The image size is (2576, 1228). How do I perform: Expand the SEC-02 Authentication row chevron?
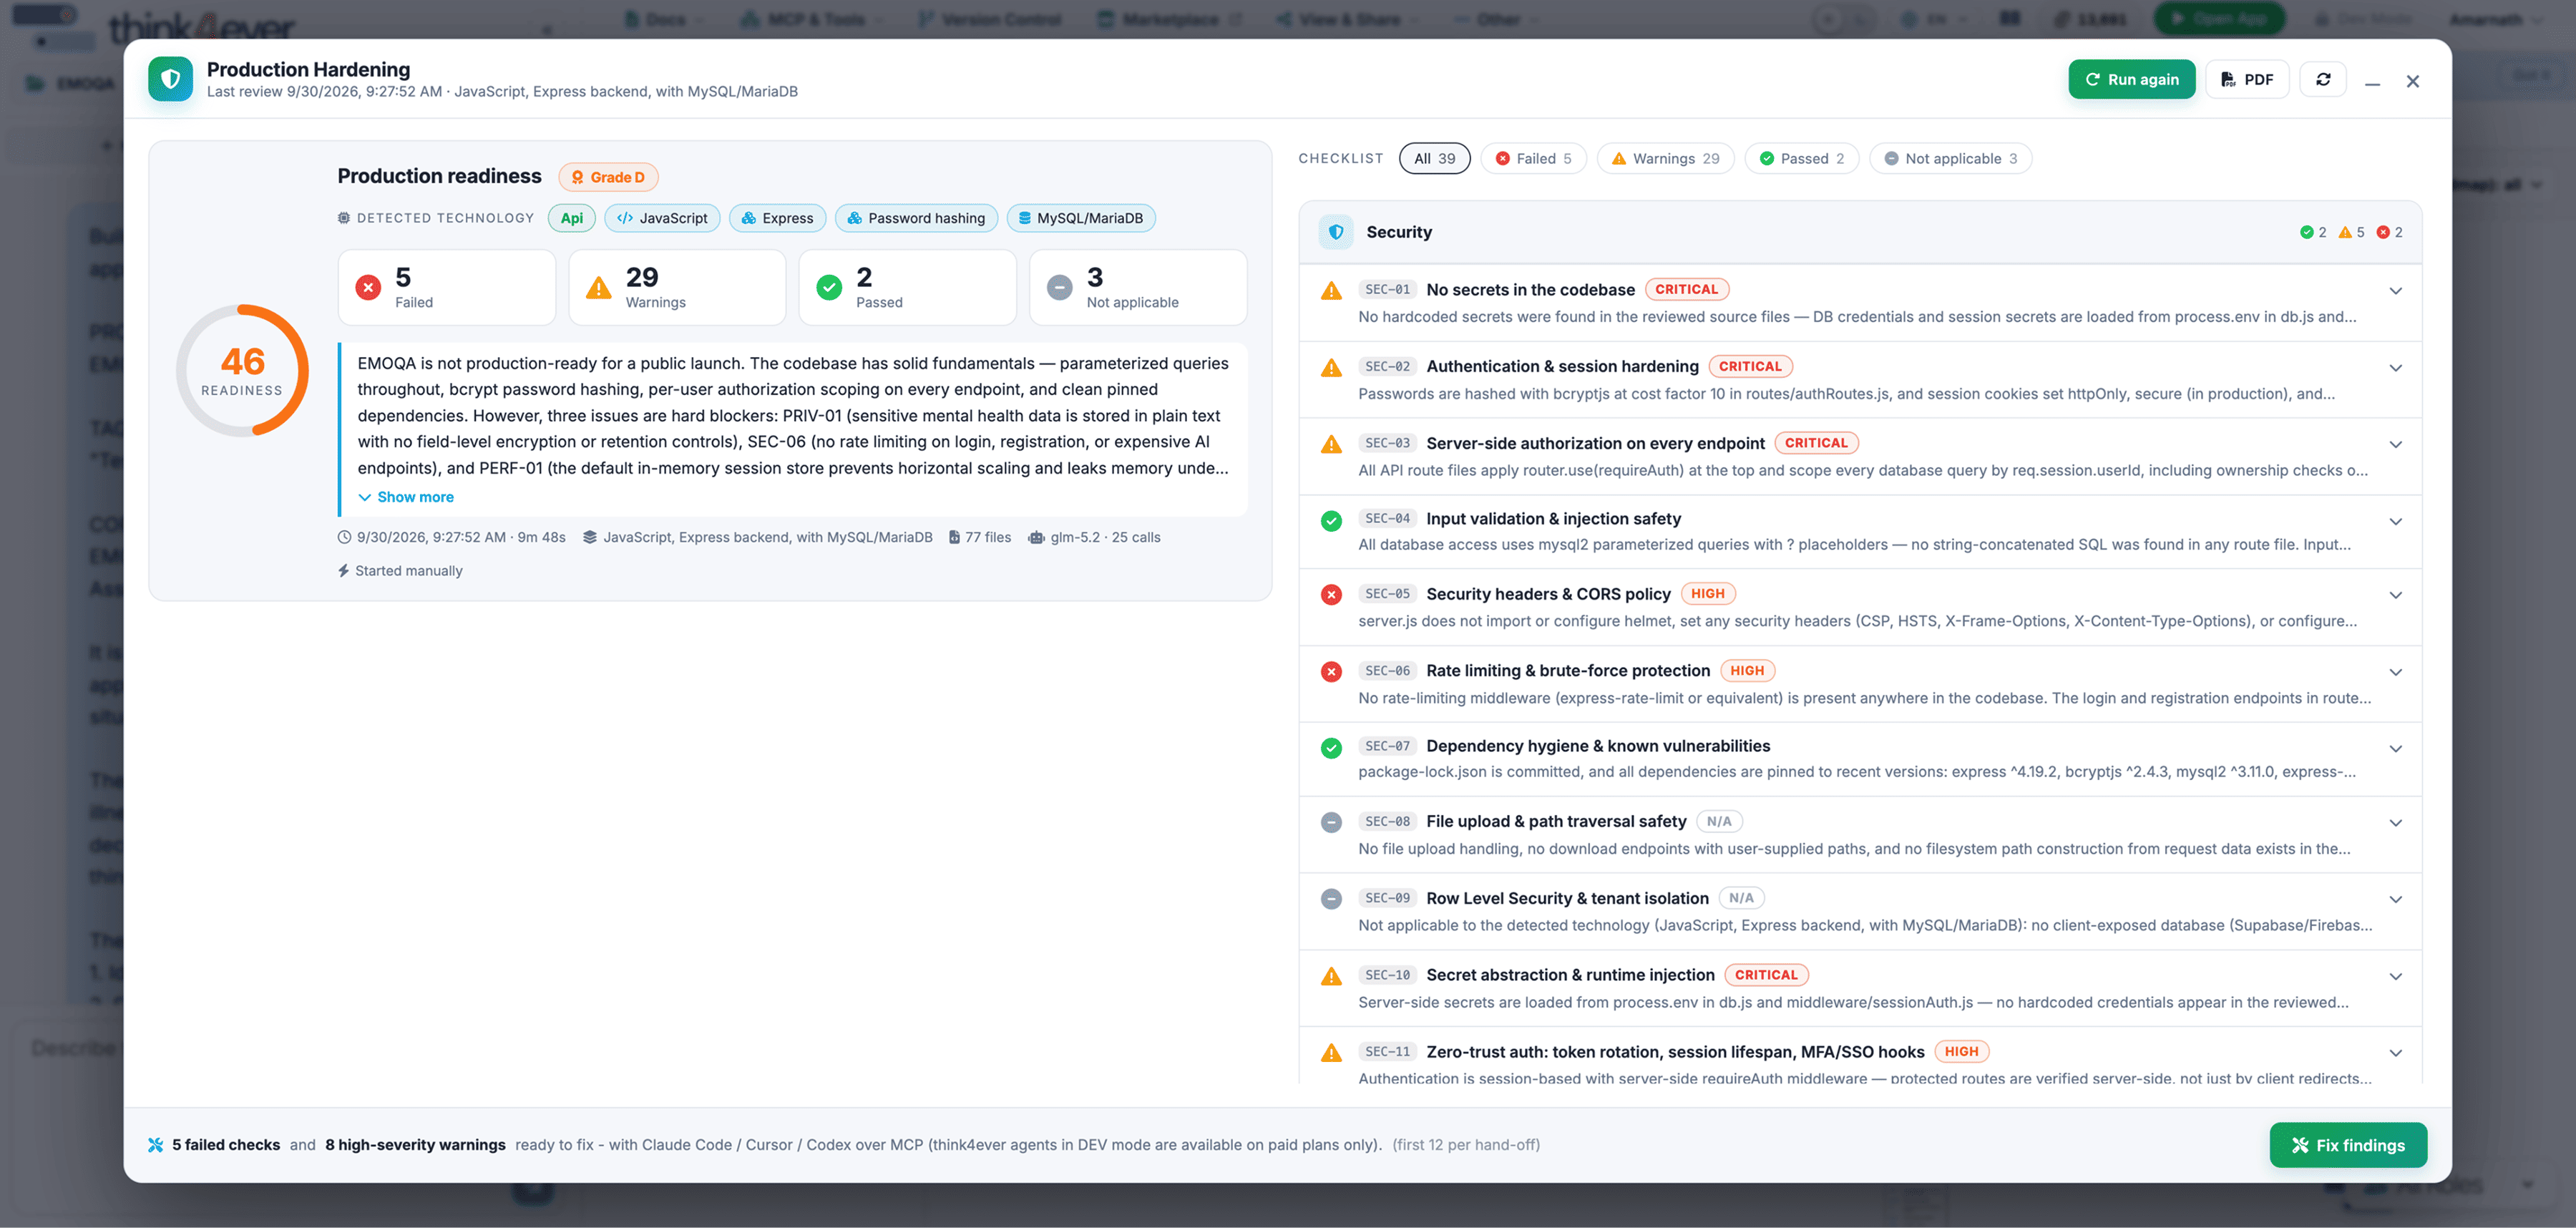pyautogui.click(x=2395, y=368)
